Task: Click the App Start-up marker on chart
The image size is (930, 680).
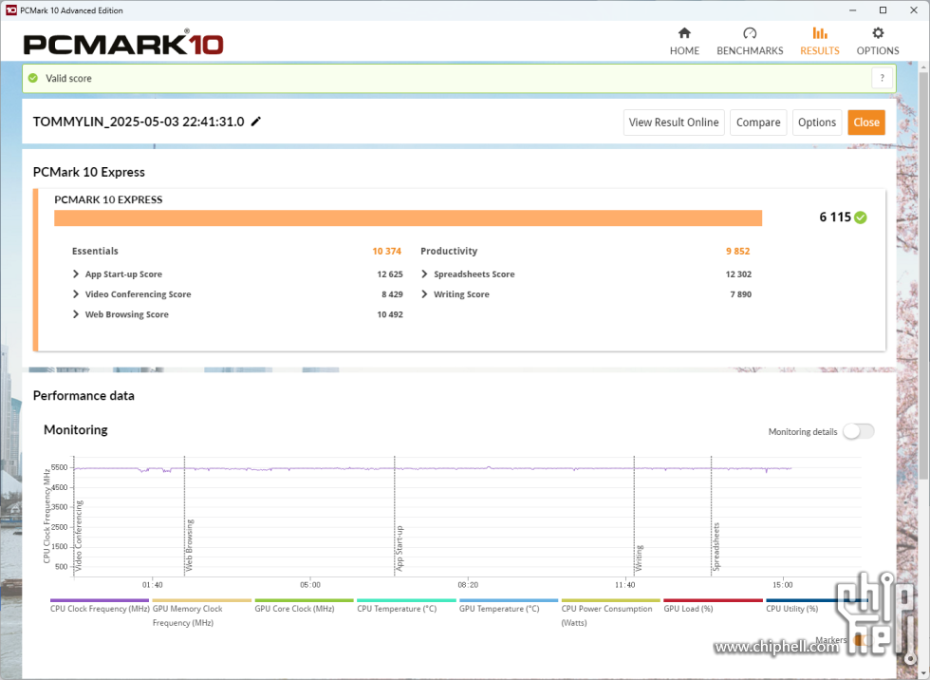Action: (x=400, y=548)
